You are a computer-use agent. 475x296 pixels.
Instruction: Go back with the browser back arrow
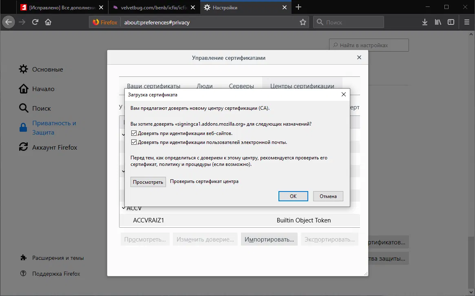(x=9, y=22)
